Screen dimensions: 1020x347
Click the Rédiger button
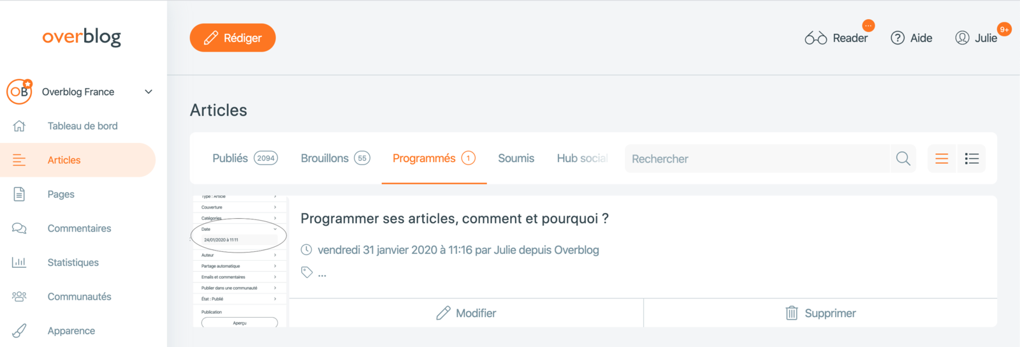click(233, 38)
